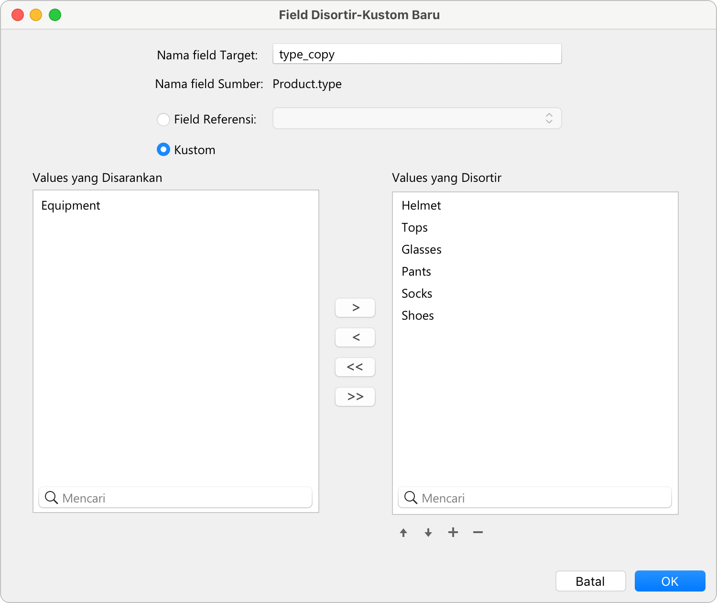Click the minus icon to remove value
The image size is (717, 603).
point(478,532)
